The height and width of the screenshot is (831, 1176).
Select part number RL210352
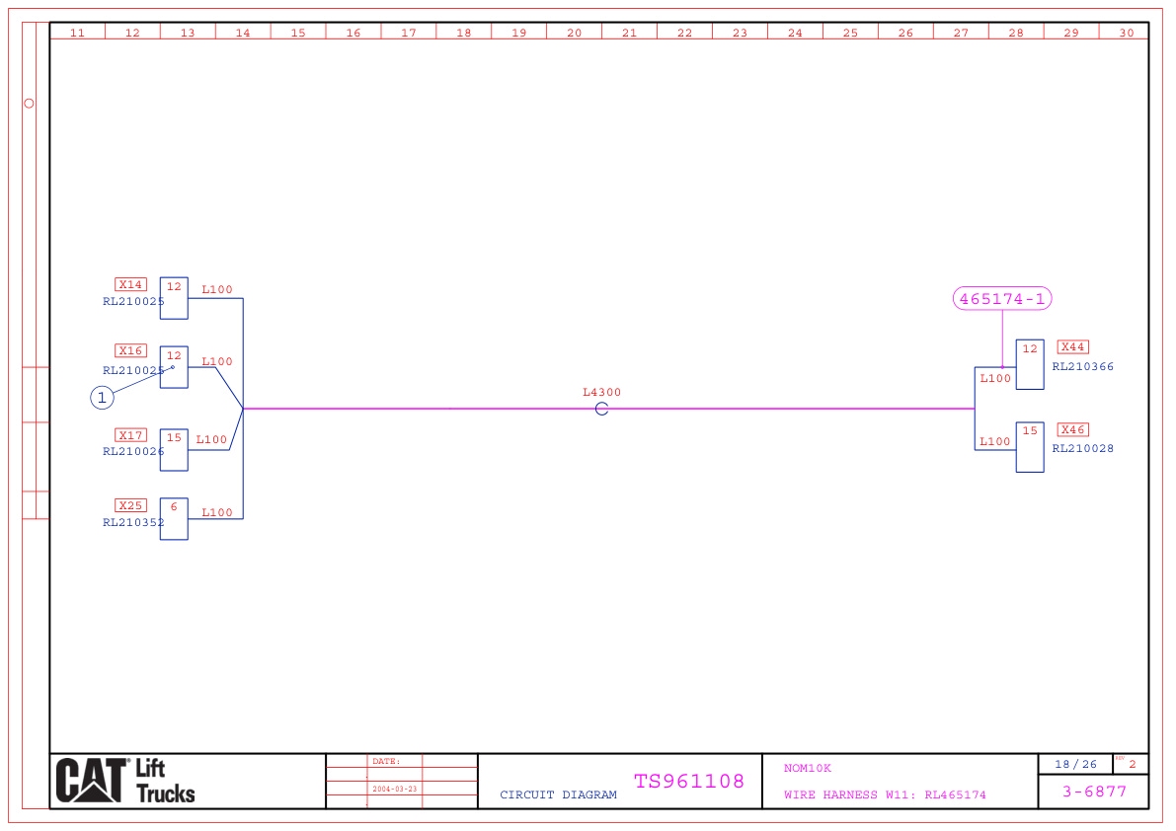(133, 523)
